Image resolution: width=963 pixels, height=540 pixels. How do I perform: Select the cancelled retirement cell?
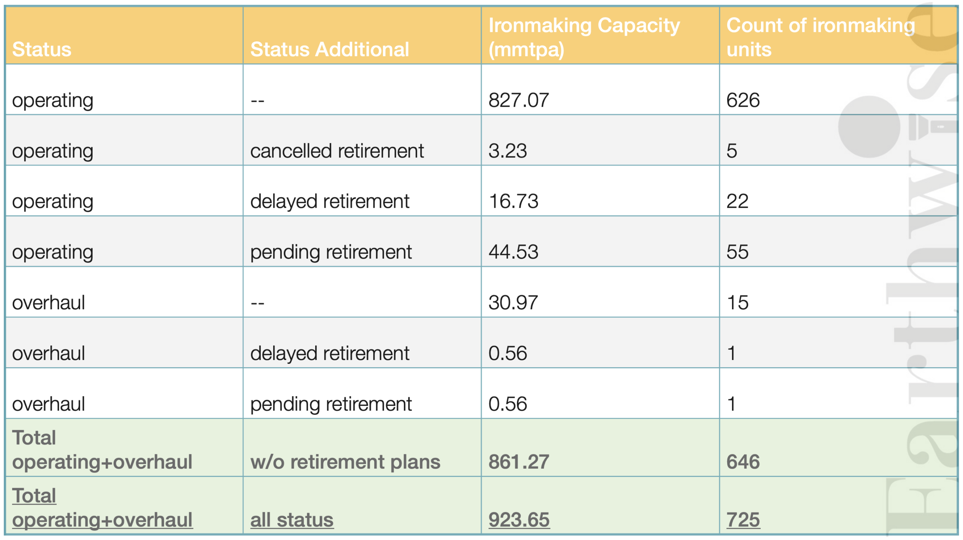[x=362, y=140]
